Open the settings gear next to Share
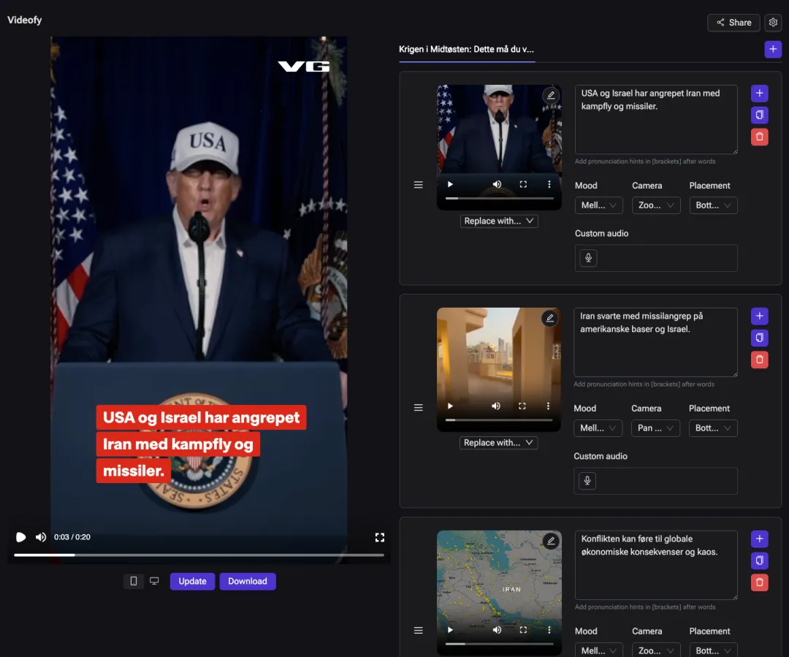Screen dimensions: 789x657 (773, 22)
